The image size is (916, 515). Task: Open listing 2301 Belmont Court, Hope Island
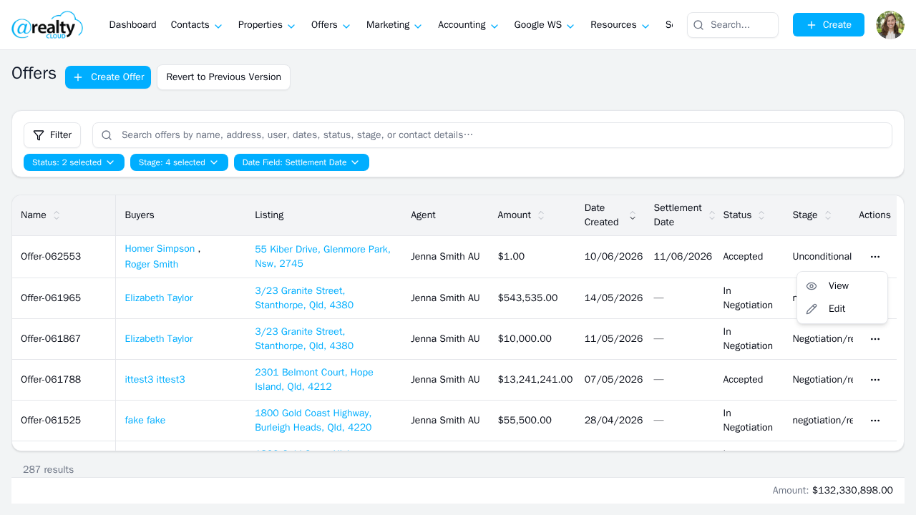[x=314, y=380]
